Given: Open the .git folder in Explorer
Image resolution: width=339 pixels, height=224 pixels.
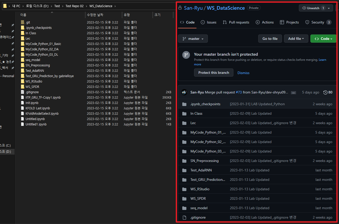Looking at the screenshot, I should pyautogui.click(x=28, y=22).
